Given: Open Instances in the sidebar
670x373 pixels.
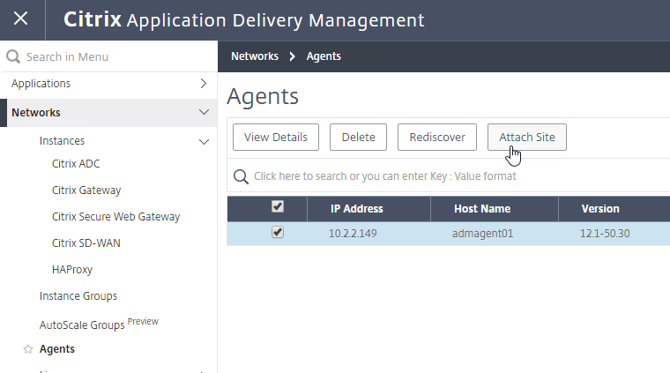Looking at the screenshot, I should click(x=62, y=141).
